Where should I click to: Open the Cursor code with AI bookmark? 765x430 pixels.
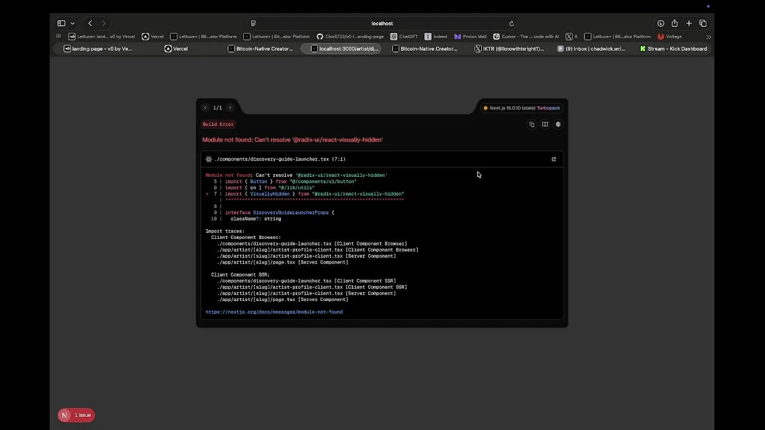coord(526,36)
